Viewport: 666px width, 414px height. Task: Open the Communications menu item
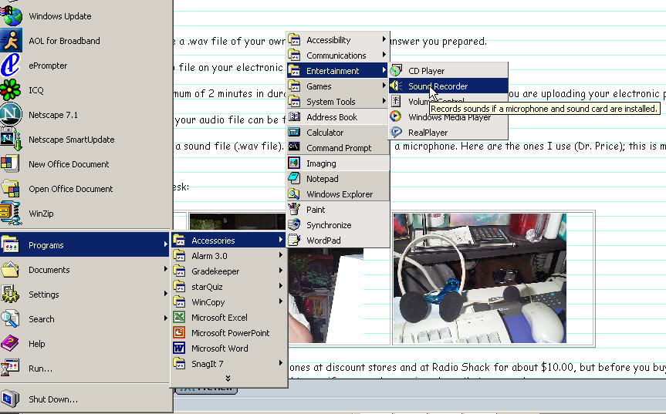pyautogui.click(x=338, y=56)
